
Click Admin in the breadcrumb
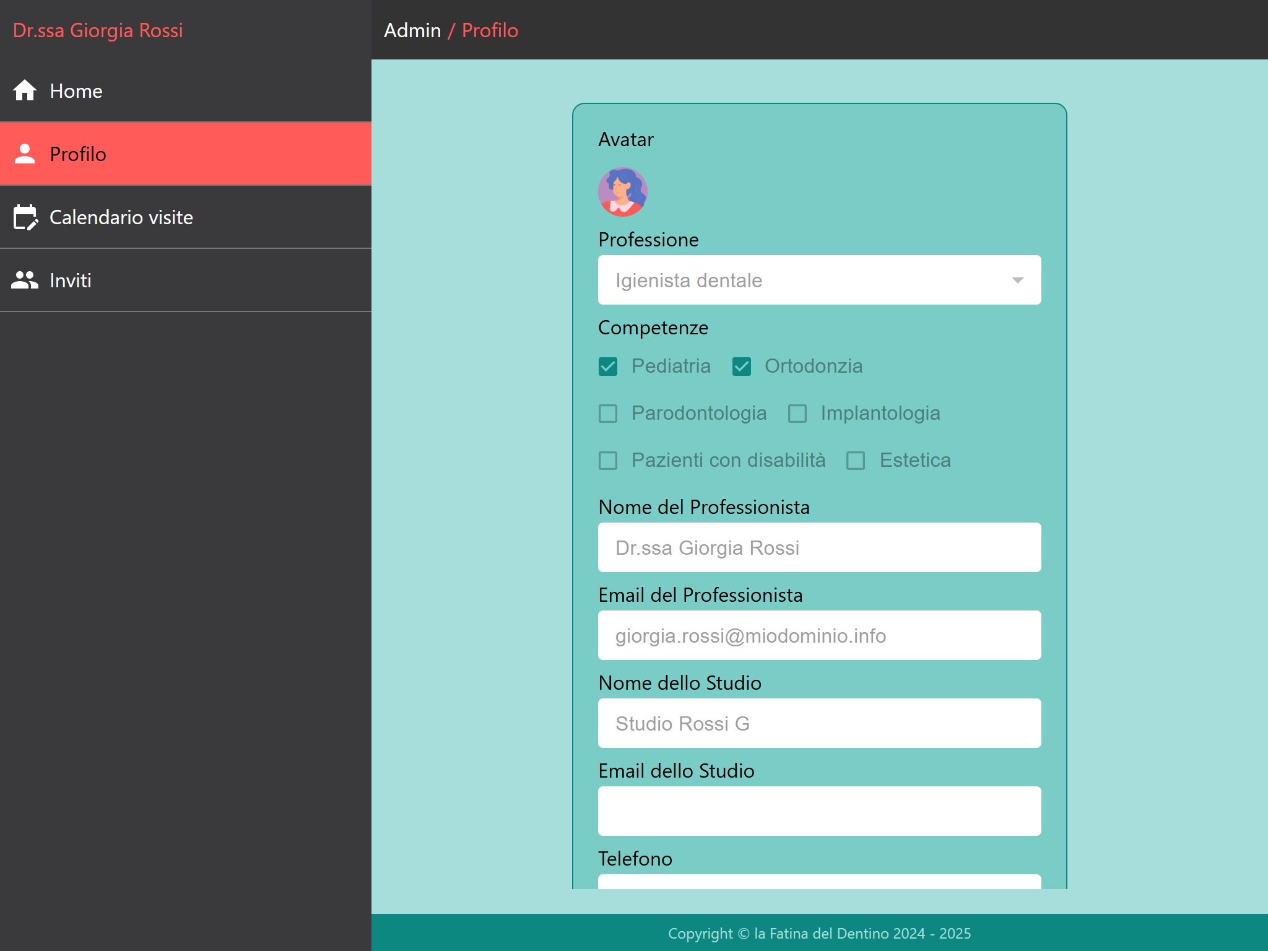[x=412, y=30]
